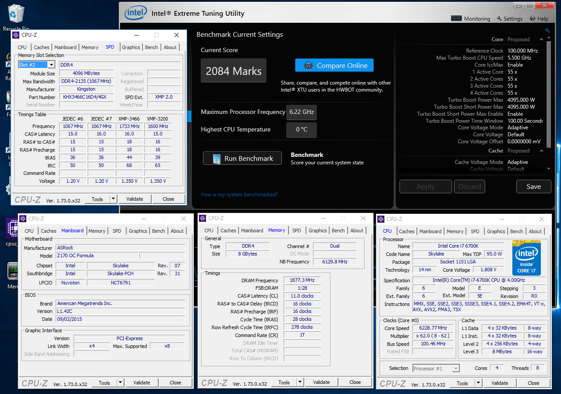561x394 pixels.
Task: Click Validate in the Memory window
Action: (321, 382)
